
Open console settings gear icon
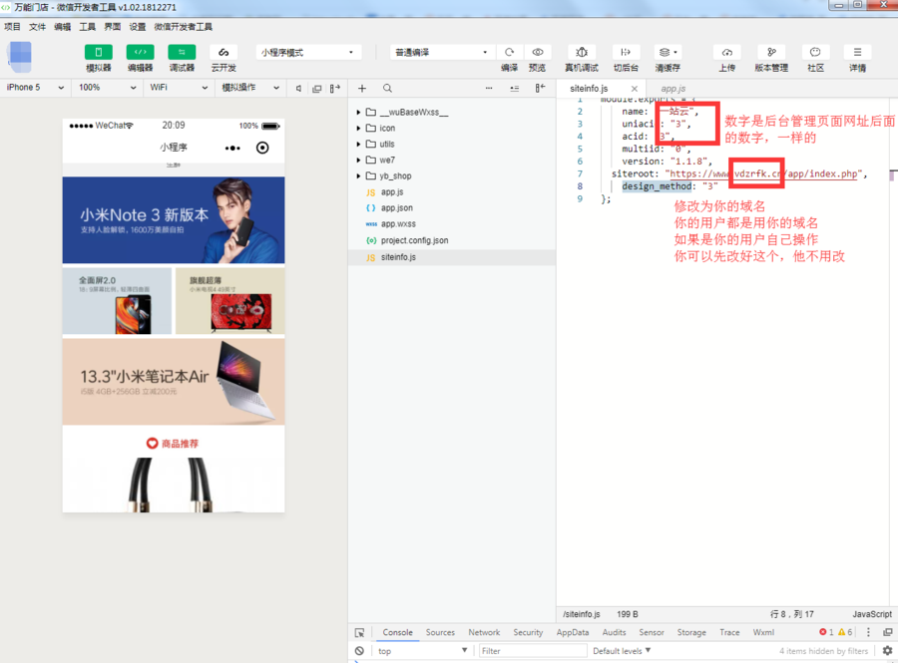tap(887, 651)
